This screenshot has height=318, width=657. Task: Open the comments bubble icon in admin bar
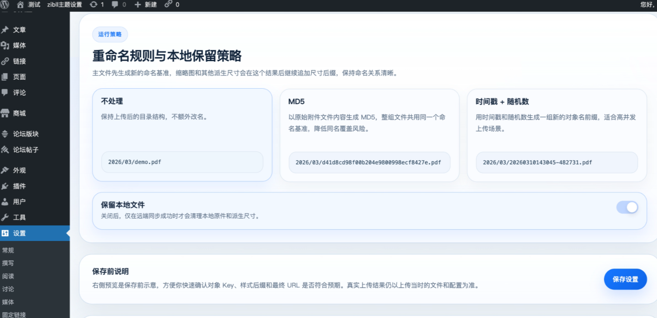click(115, 5)
